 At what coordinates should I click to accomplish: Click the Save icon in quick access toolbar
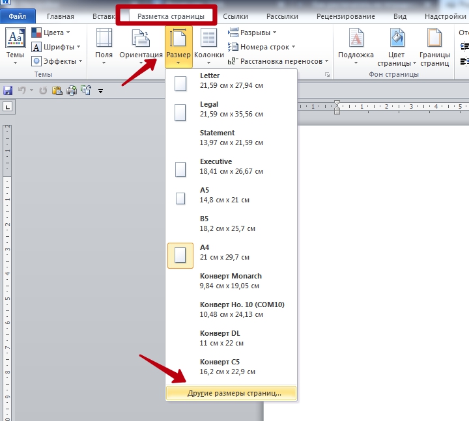click(x=8, y=90)
